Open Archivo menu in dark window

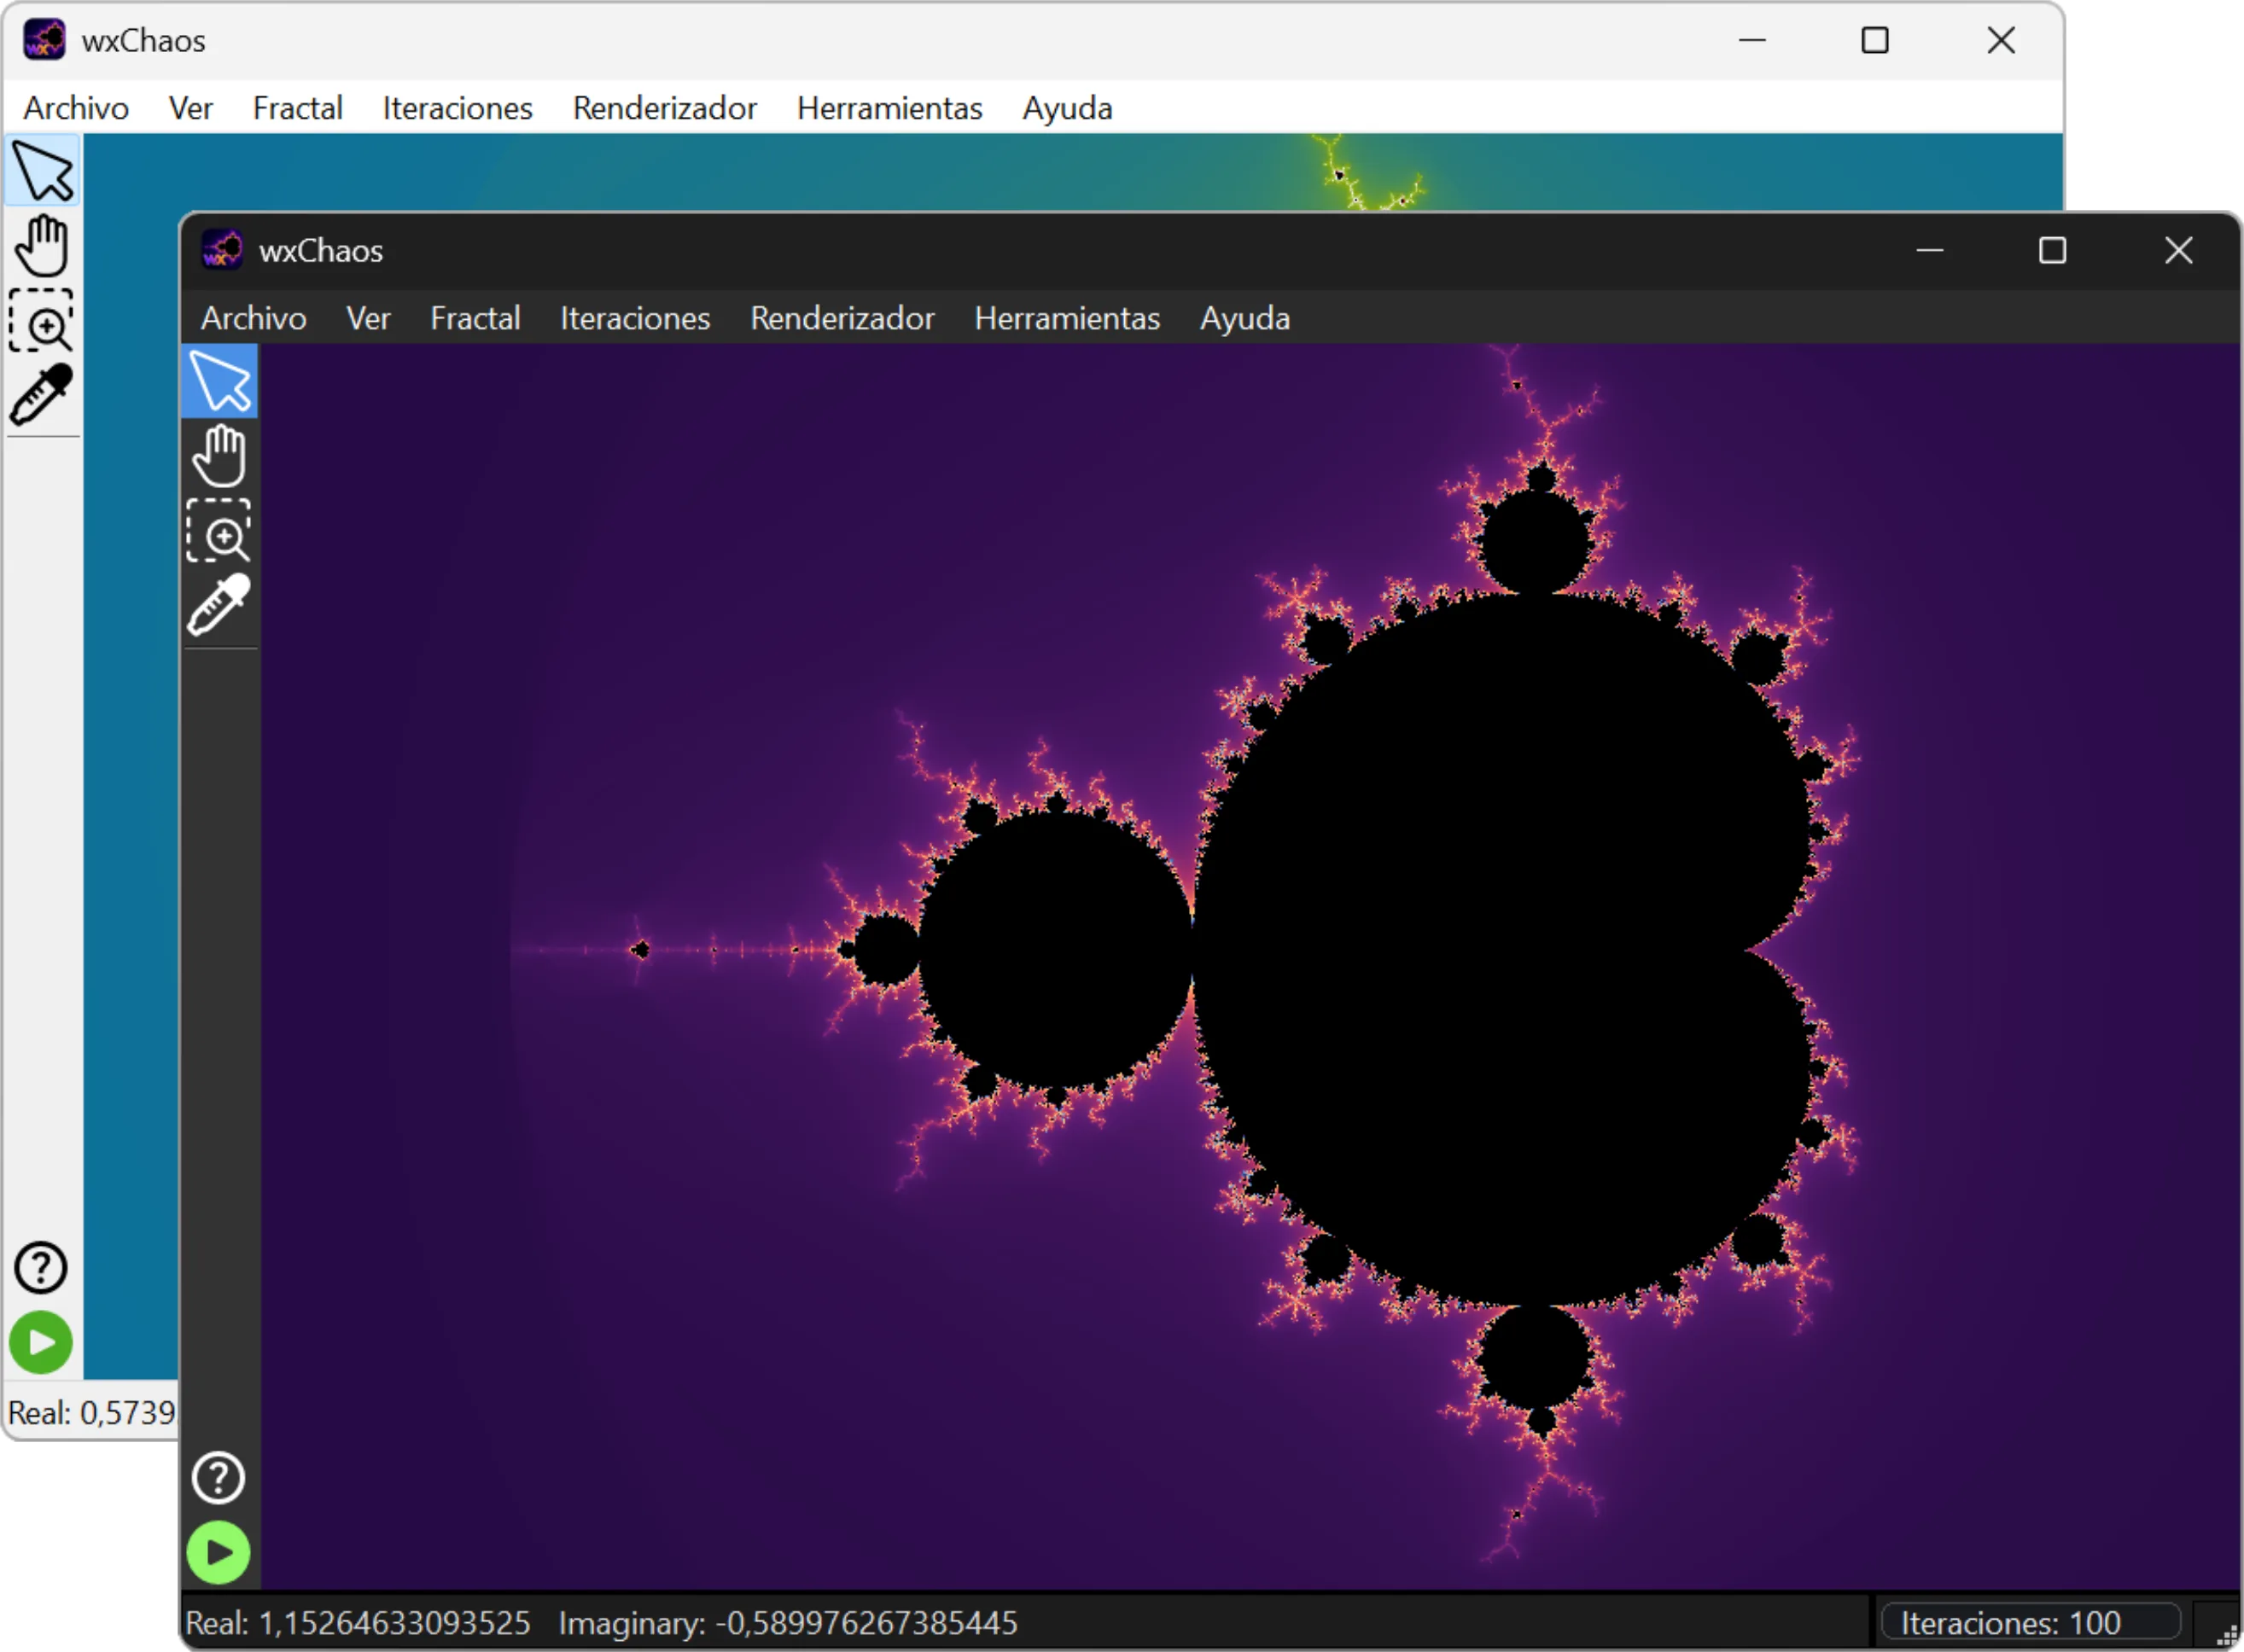click(x=254, y=318)
